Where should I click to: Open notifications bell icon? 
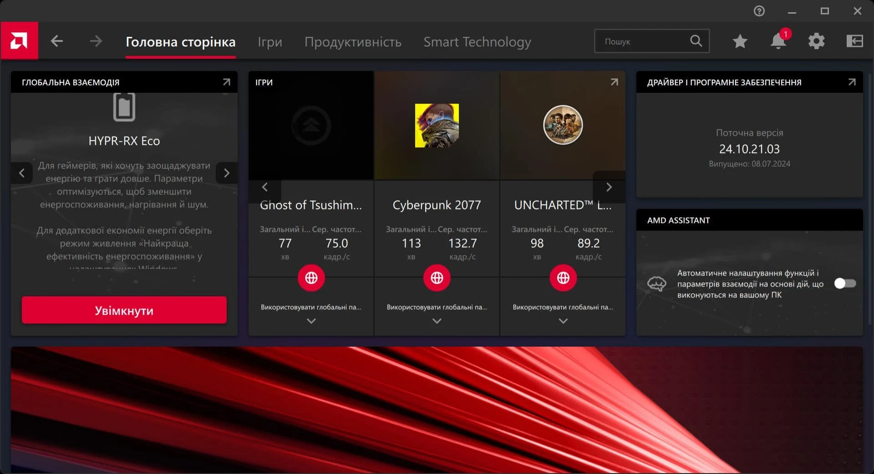[778, 41]
